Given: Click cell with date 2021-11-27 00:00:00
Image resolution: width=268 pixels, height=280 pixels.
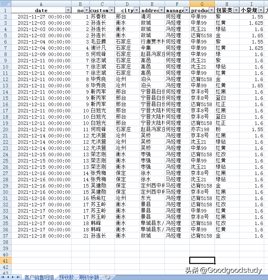Looking at the screenshot, I should (x=41, y=17).
